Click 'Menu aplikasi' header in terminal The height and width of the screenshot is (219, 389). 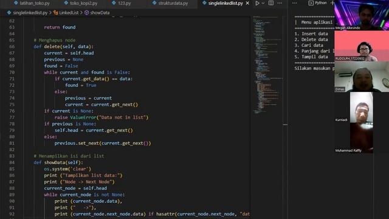point(317,22)
